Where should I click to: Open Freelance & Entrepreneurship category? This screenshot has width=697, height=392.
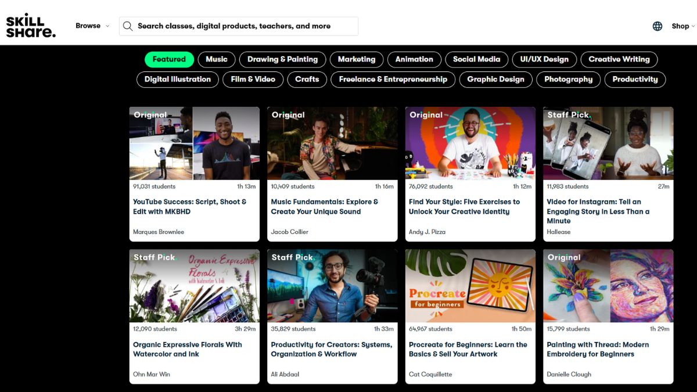pyautogui.click(x=393, y=80)
